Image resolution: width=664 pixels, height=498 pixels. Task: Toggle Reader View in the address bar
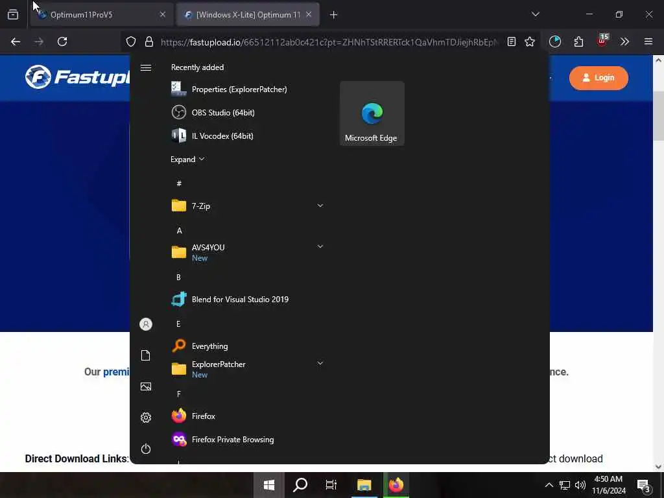tap(512, 41)
